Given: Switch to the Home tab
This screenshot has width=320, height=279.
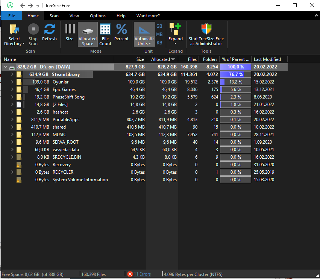Looking at the screenshot, I should (33, 16).
